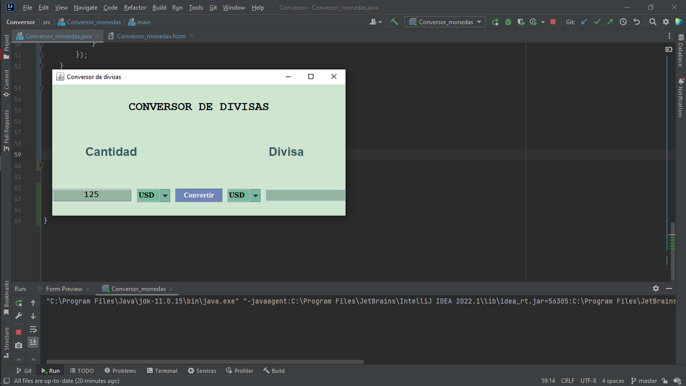Update project with the blue Git arrow
The height and width of the screenshot is (386, 686).
[x=584, y=21]
